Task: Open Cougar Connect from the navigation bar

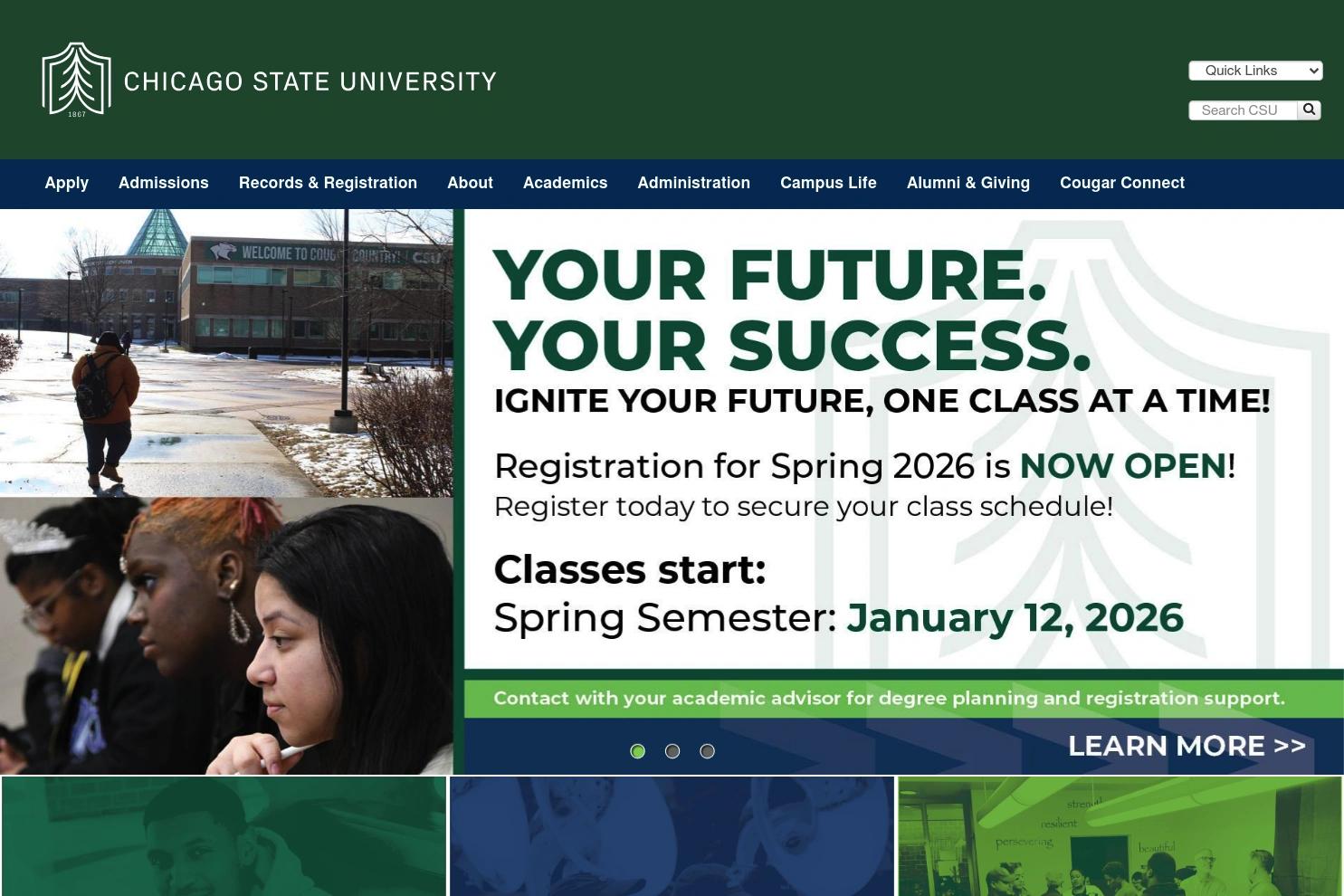Action: pyautogui.click(x=1122, y=183)
